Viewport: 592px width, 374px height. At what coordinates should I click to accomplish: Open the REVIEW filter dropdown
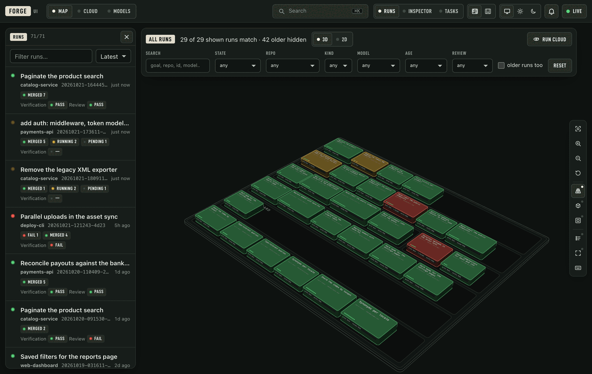[472, 66]
